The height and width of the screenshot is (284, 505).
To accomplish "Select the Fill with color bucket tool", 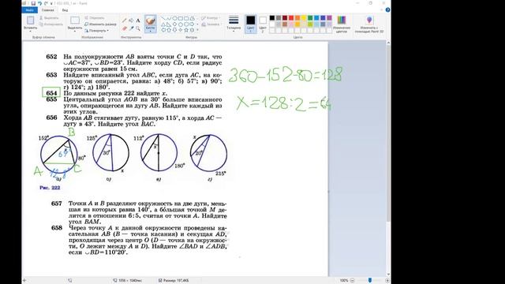I will tap(131, 21).
